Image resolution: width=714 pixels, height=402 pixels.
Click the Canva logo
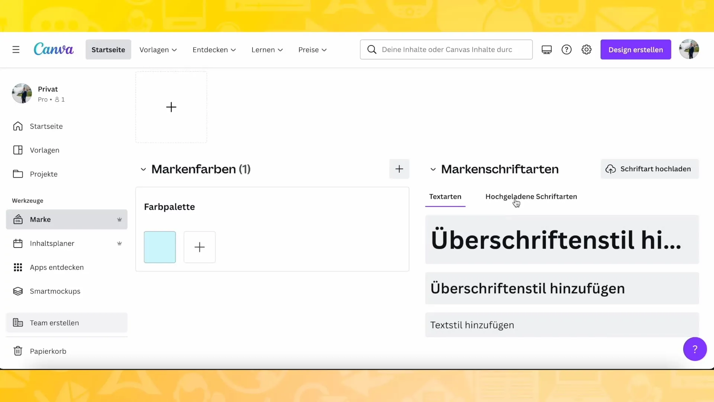[x=54, y=49]
